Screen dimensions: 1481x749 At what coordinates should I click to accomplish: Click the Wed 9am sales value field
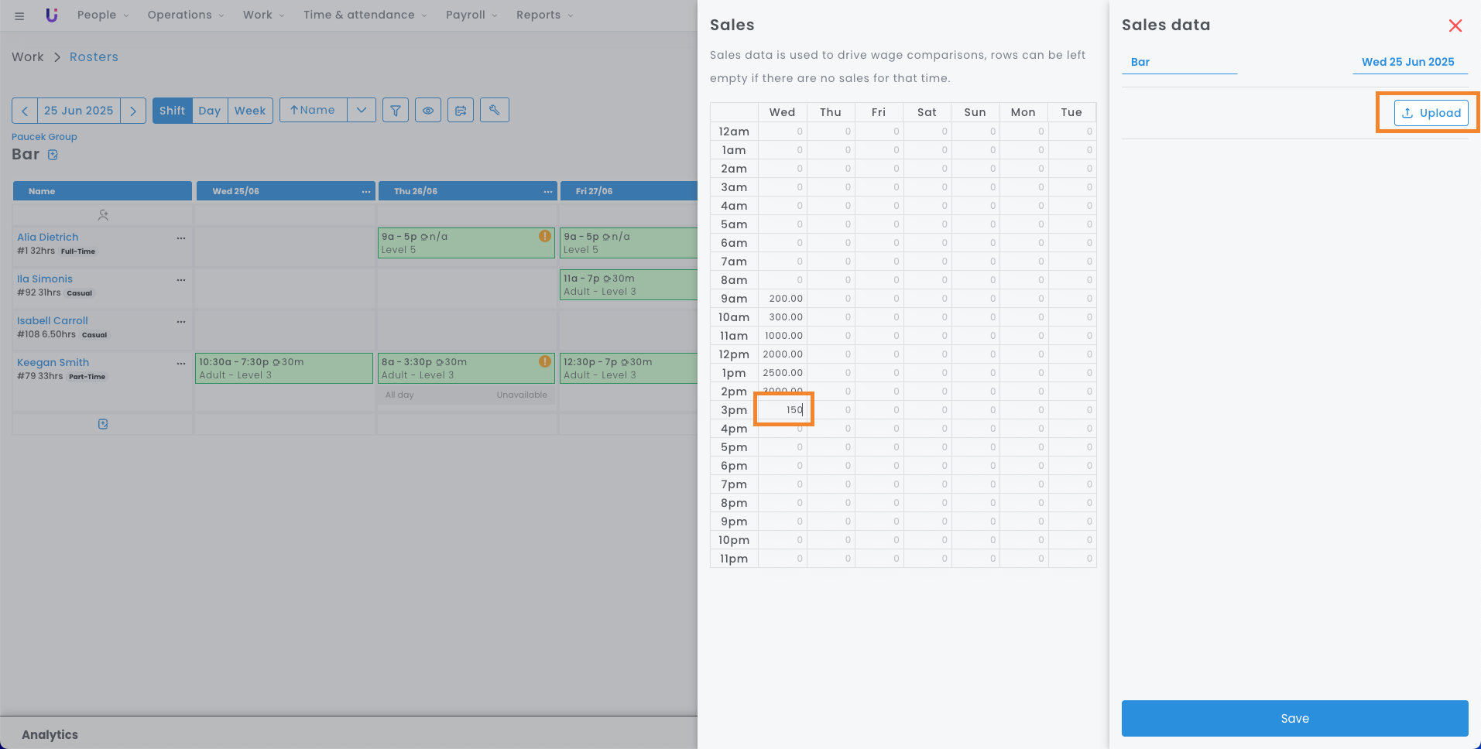click(783, 299)
